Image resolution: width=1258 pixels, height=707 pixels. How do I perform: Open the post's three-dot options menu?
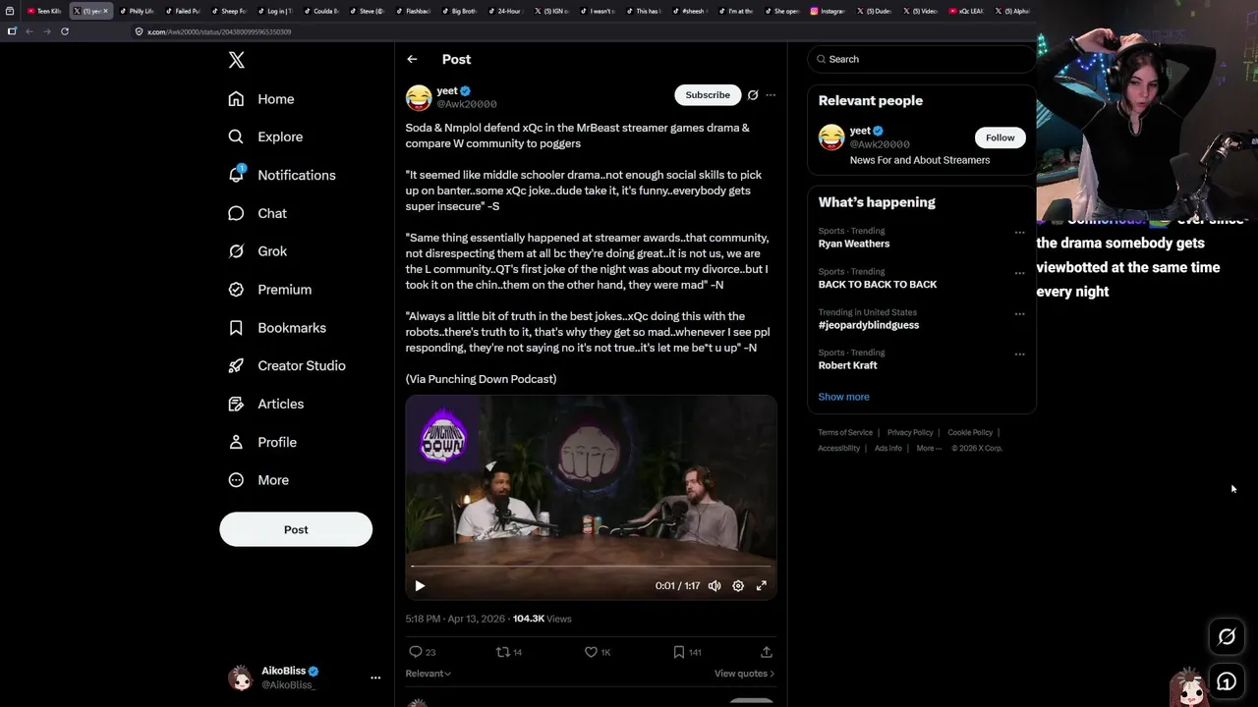coord(771,95)
